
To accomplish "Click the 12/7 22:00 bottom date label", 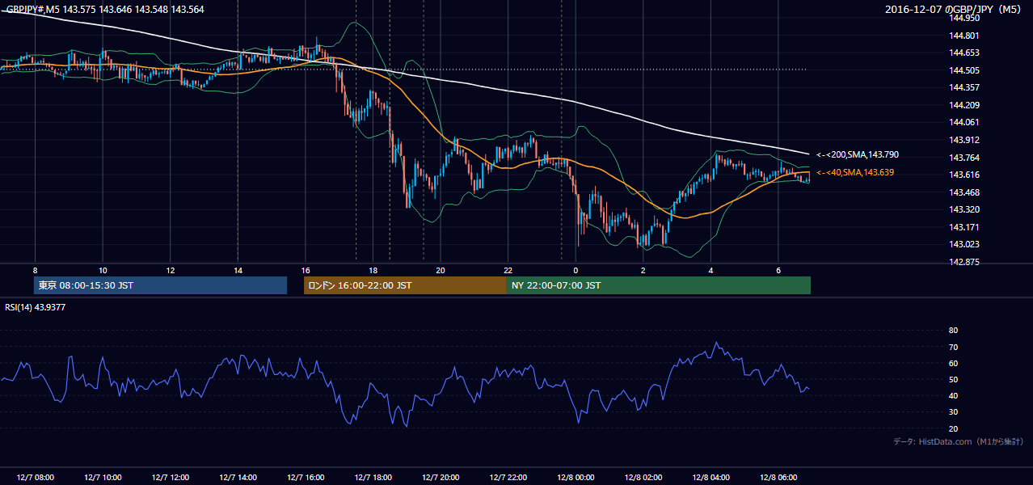I will click(508, 478).
